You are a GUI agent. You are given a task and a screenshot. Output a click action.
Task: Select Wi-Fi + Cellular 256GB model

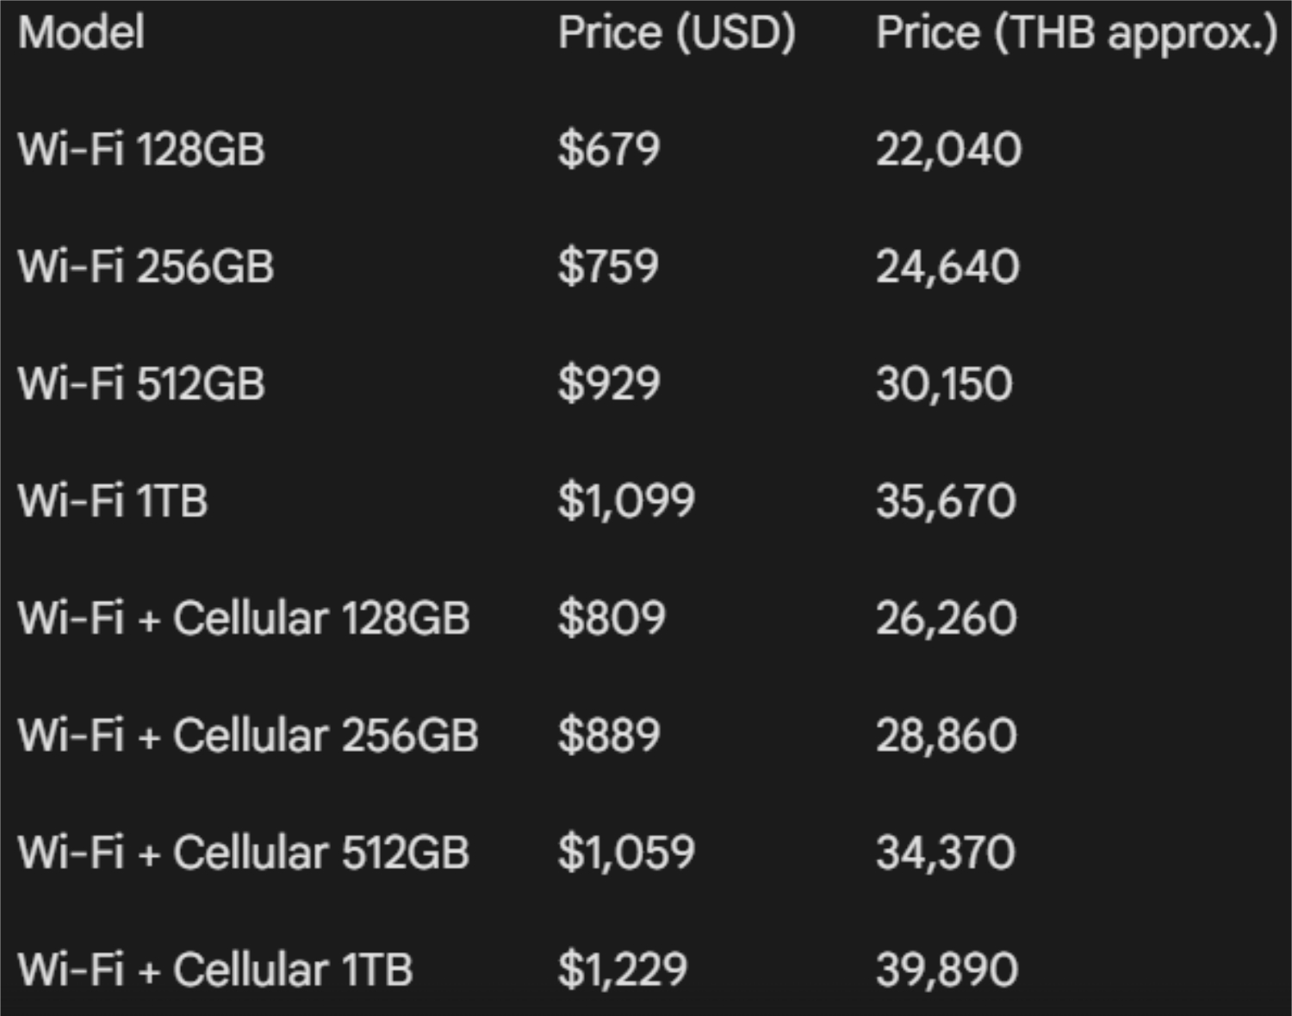[x=247, y=735]
